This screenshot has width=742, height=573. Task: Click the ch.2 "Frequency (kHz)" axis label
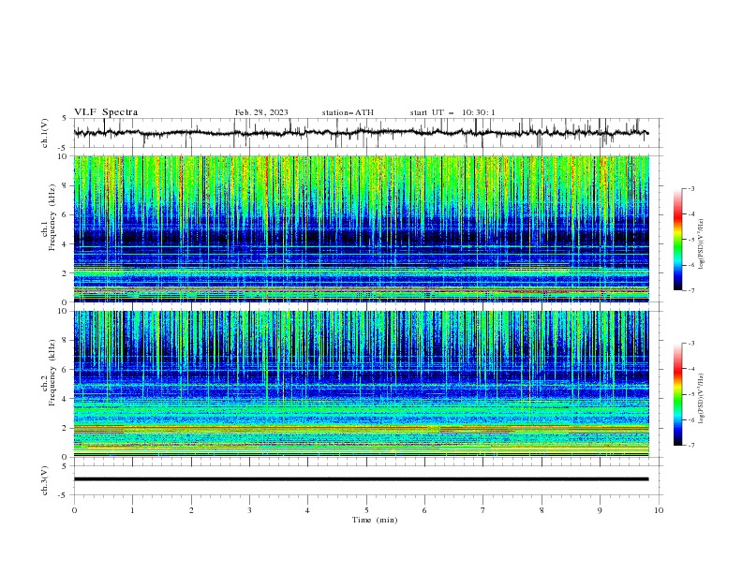tap(52, 373)
